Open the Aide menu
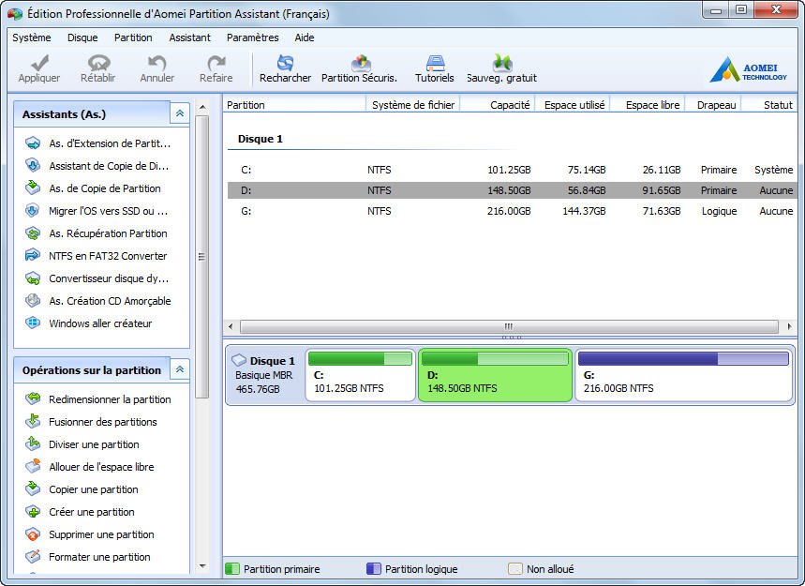Image resolution: width=805 pixels, height=586 pixels. 305,38
